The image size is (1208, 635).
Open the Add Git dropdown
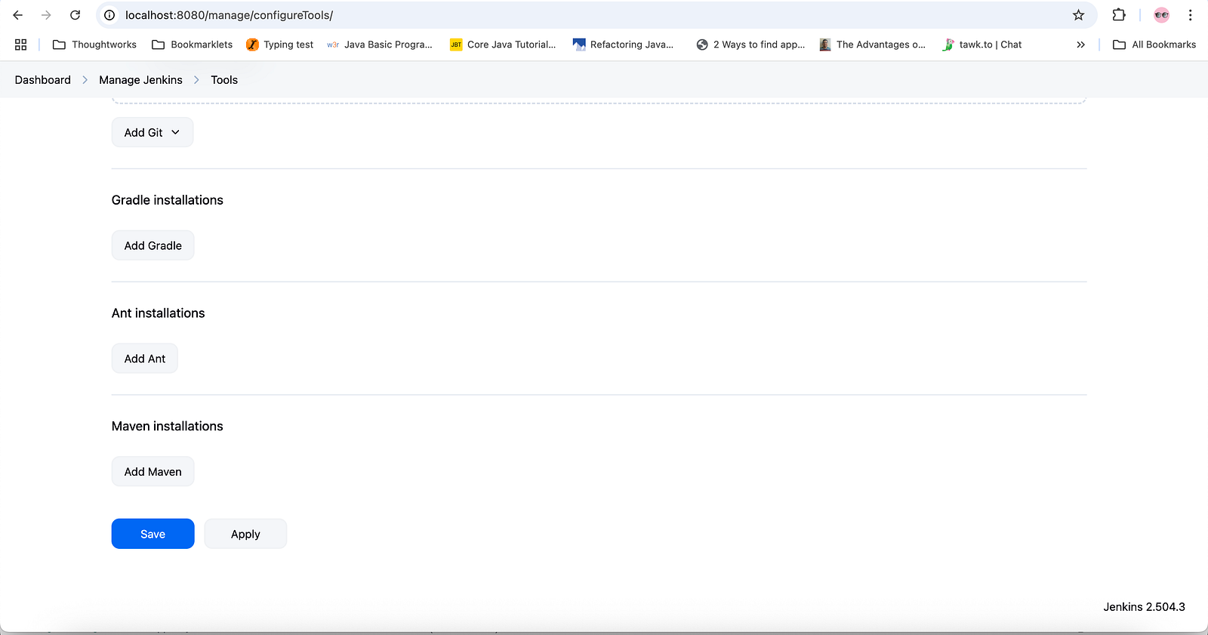[153, 132]
